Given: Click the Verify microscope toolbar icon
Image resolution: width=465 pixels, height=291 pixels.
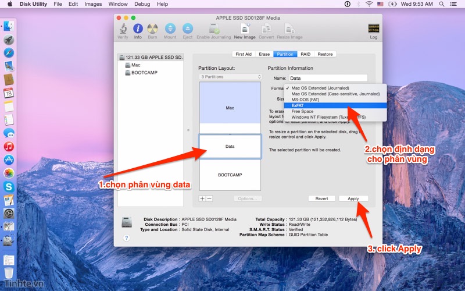Looking at the screenshot, I should click(x=123, y=31).
